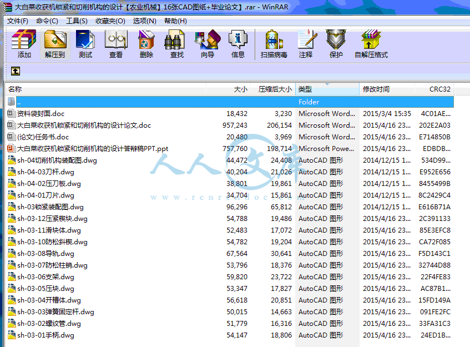Click the Folder type cell
This screenshot has height=347, width=470.
[309, 102]
